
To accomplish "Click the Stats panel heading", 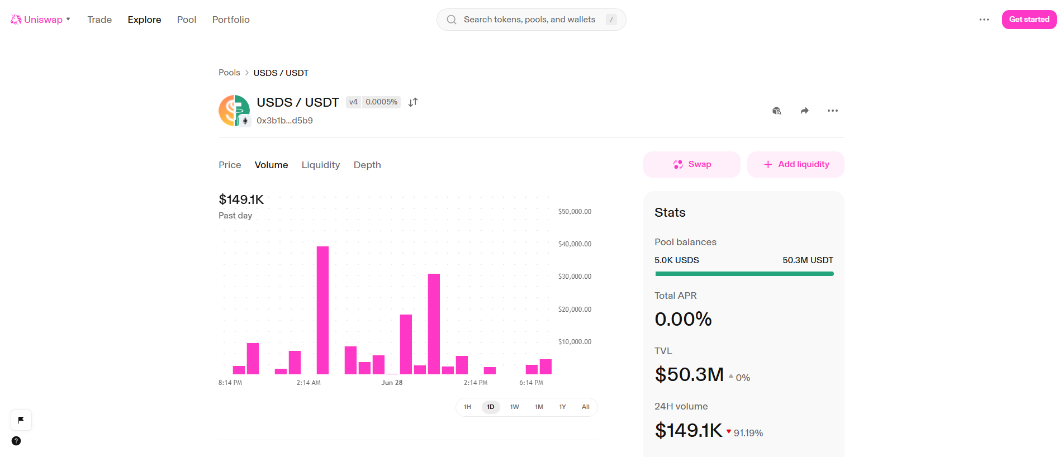I will [x=670, y=212].
